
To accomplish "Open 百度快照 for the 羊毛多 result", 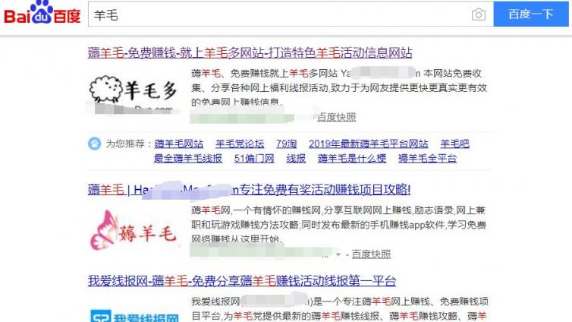I will pos(336,117).
